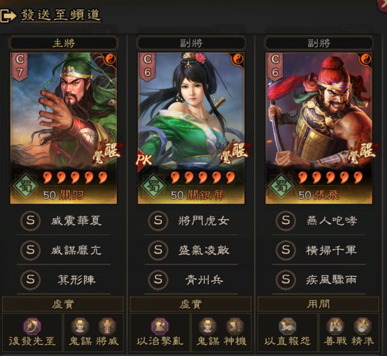The image size is (387, 356).
Task: Select the 關羽 general card portrait
Action: (x=63, y=128)
